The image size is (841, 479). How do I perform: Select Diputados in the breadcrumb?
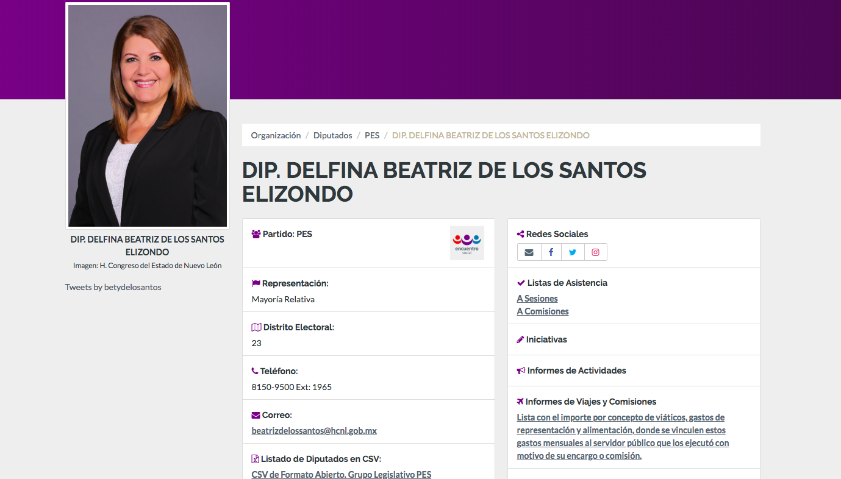[x=332, y=135]
